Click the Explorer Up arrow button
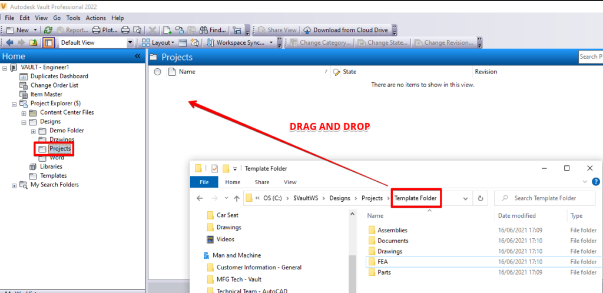603x293 pixels. tap(237, 198)
